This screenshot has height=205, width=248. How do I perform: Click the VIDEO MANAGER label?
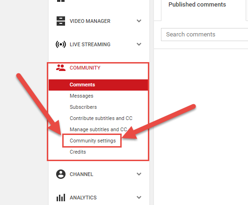point(90,21)
